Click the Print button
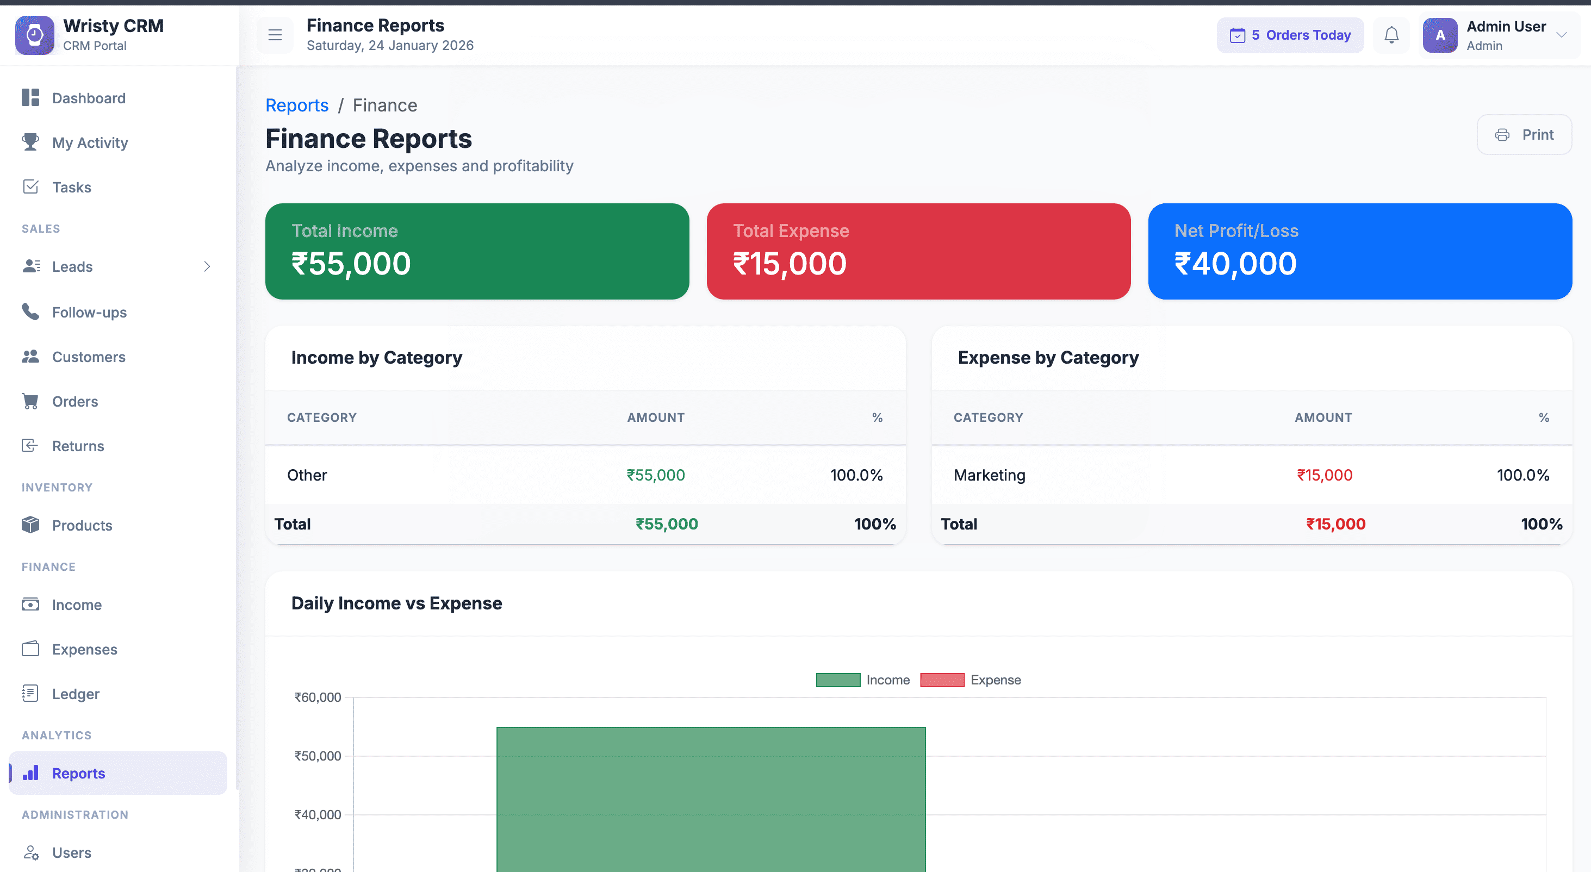The height and width of the screenshot is (872, 1591). point(1524,135)
